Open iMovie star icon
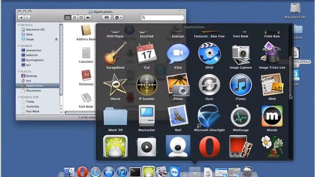 (115, 85)
